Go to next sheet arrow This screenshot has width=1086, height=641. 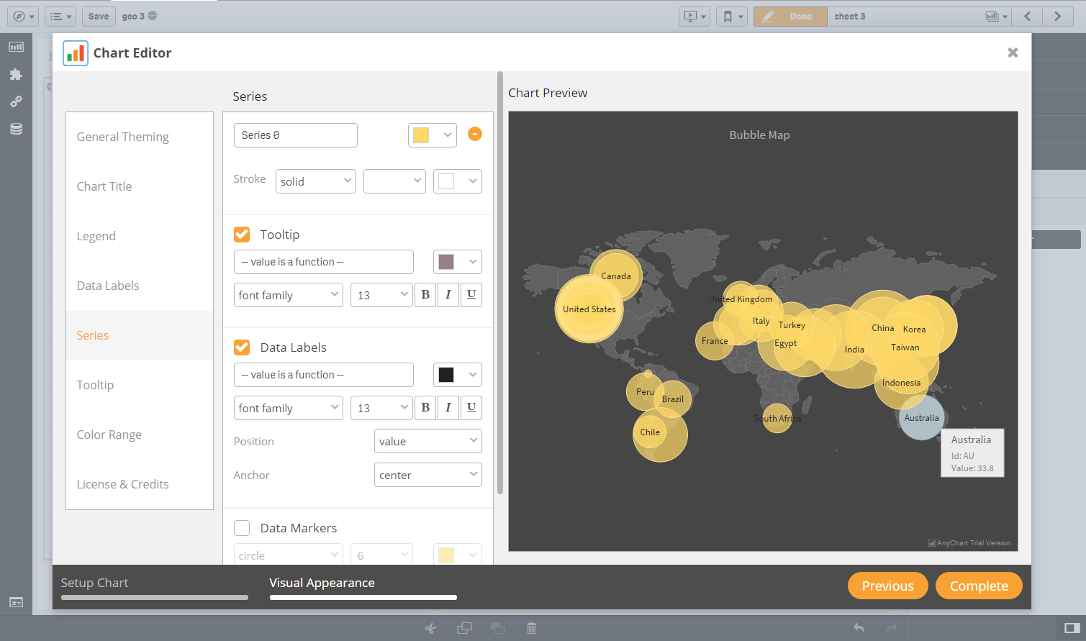pyautogui.click(x=1057, y=17)
